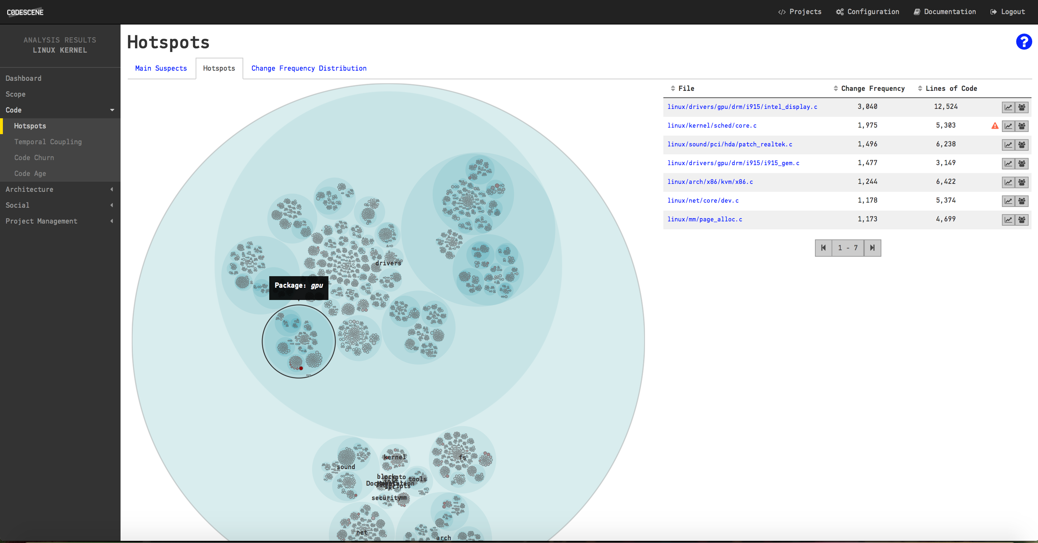Toggle sorting on the File column
Viewport: 1038px width, 543px height.
pos(673,88)
